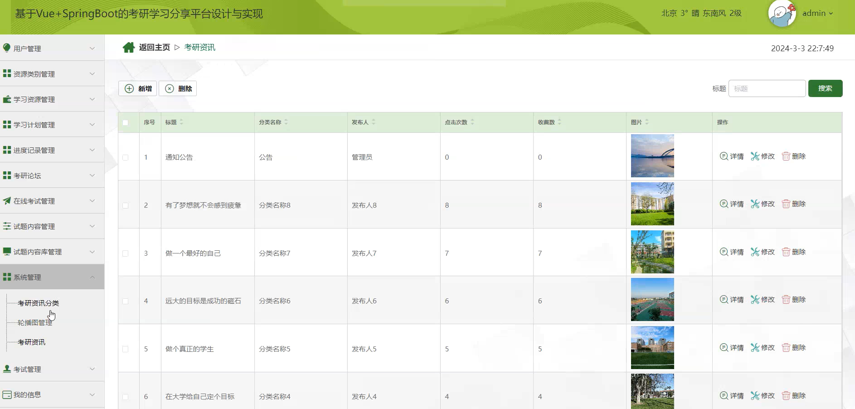Open 详情 for row 做个真正的学生
The width and height of the screenshot is (855, 409).
pos(732,347)
